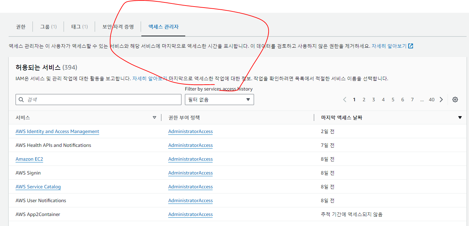The image size is (469, 226).
Task: Click the external link icon beside 자세히 알아보기
Action: pyautogui.click(x=411, y=46)
